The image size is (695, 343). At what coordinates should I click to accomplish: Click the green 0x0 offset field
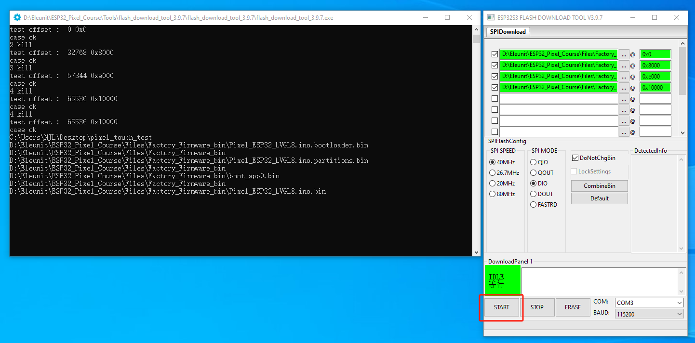click(x=655, y=54)
